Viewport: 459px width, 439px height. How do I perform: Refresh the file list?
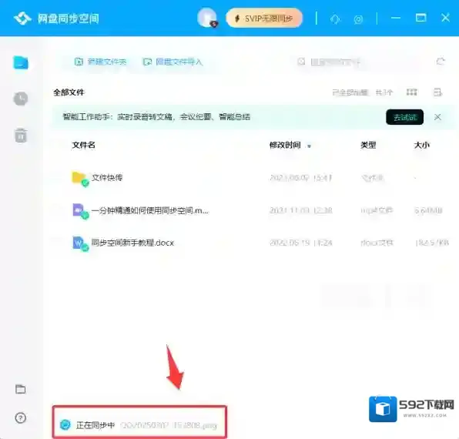point(441,61)
